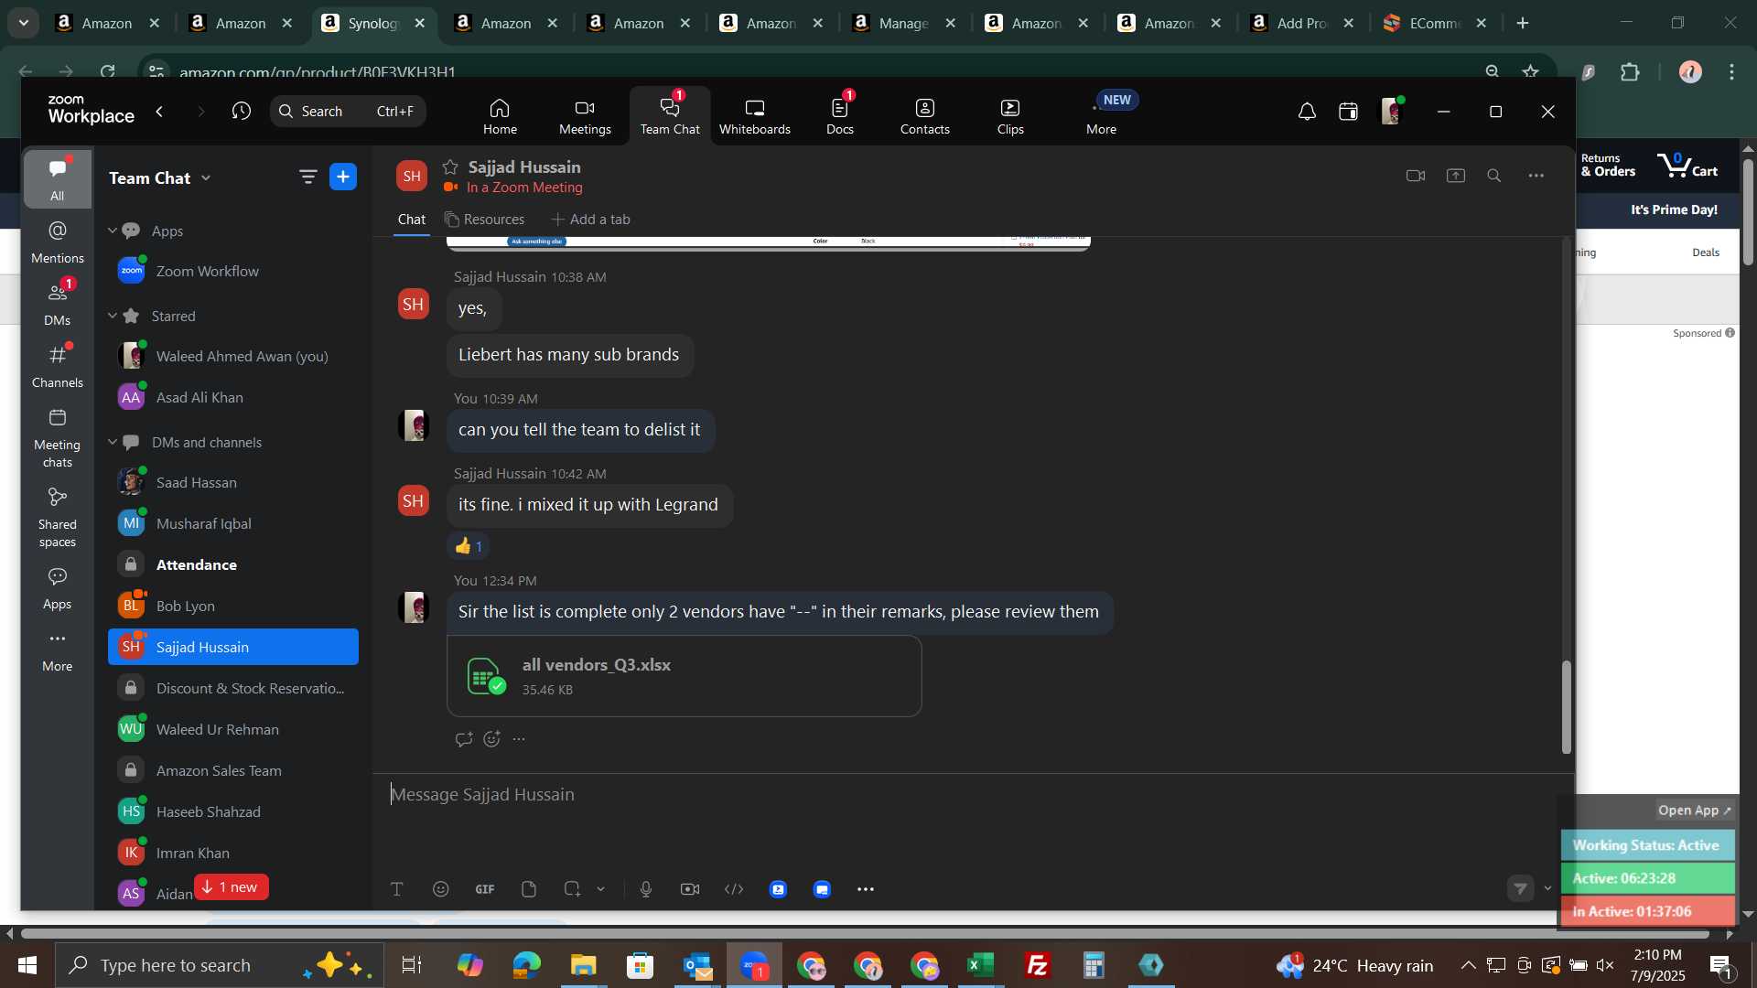Click the chat list filter icon
Screen dimensions: 1757x988
pyautogui.click(x=307, y=177)
